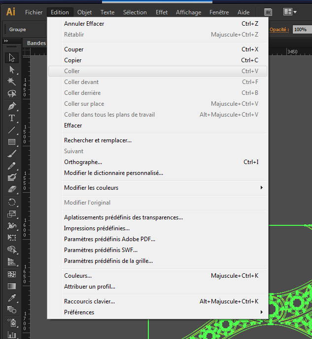This screenshot has height=339, width=312.
Task: Select the Mesh tool
Action: coord(12,274)
